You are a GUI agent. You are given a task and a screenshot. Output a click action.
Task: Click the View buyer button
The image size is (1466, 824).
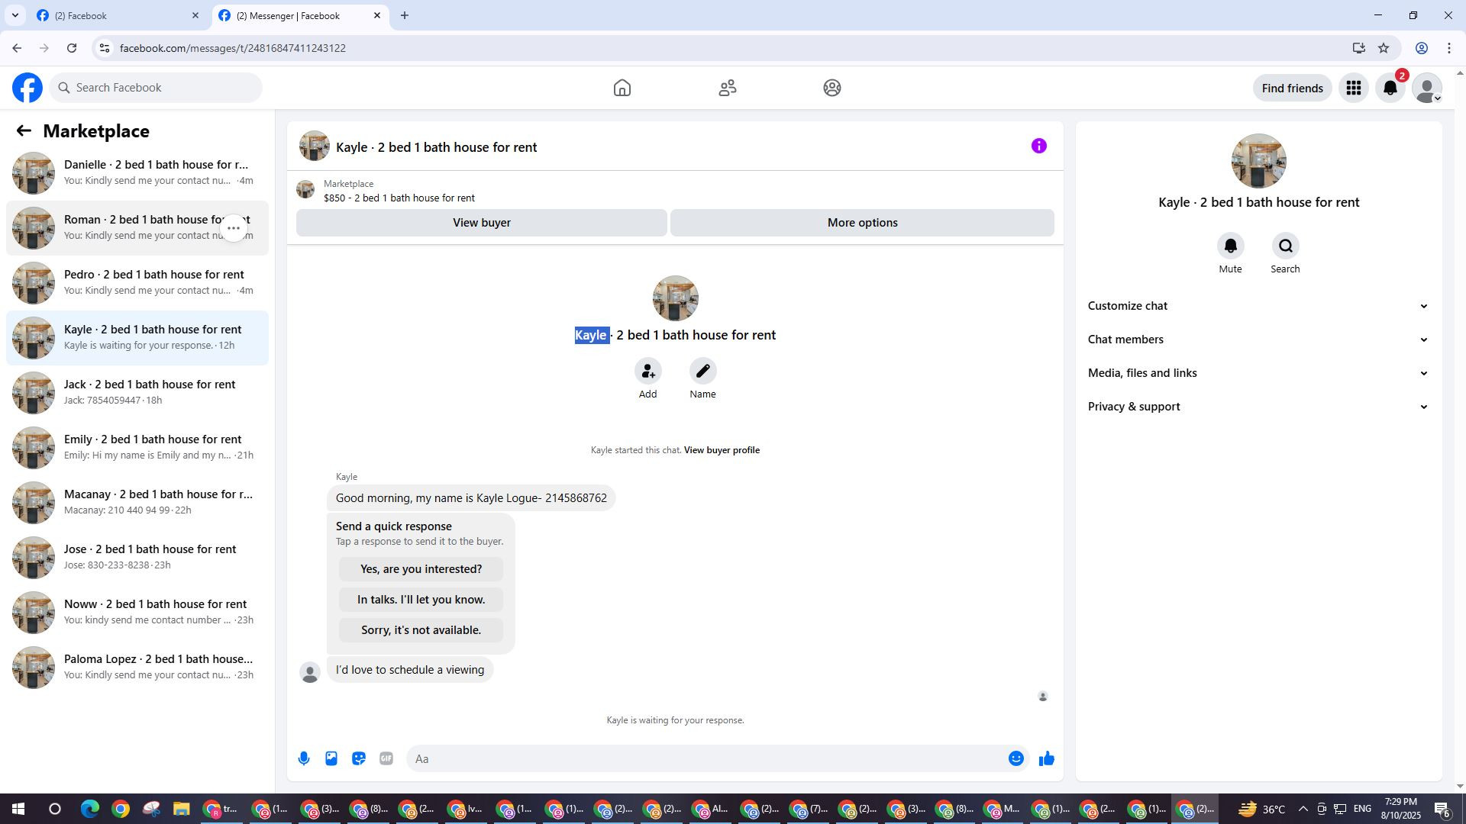[481, 223]
